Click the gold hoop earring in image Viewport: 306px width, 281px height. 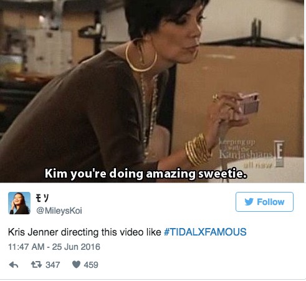(x=141, y=55)
